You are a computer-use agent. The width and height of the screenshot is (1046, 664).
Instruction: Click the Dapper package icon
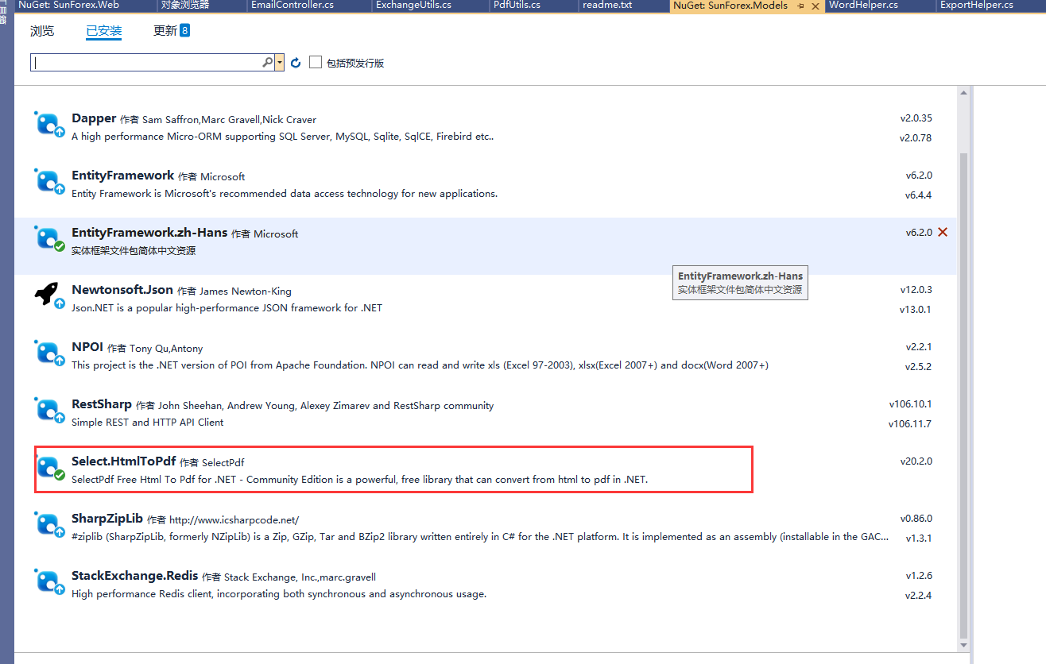[48, 125]
